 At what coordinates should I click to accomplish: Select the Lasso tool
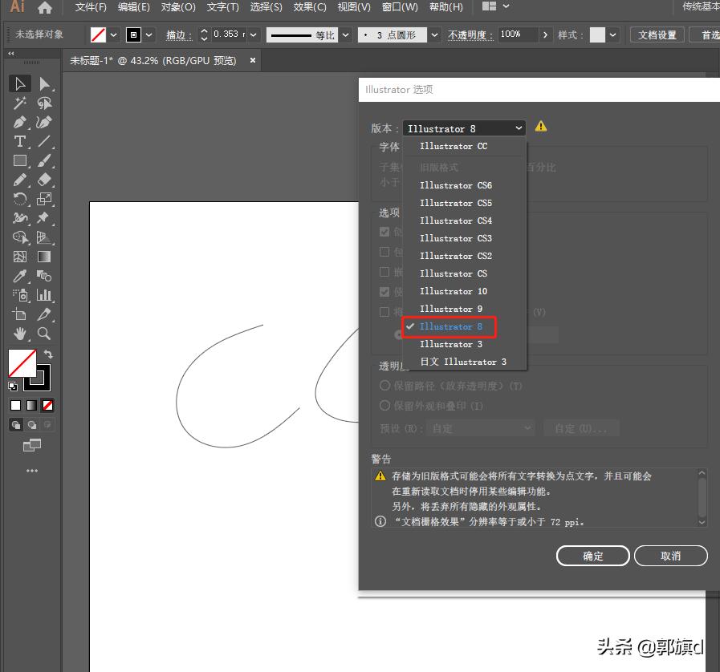click(x=44, y=103)
